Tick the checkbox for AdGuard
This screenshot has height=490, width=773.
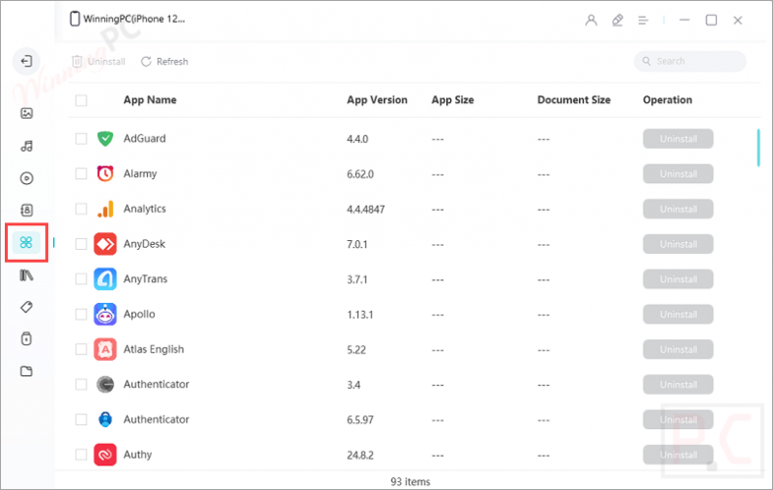[x=81, y=139]
